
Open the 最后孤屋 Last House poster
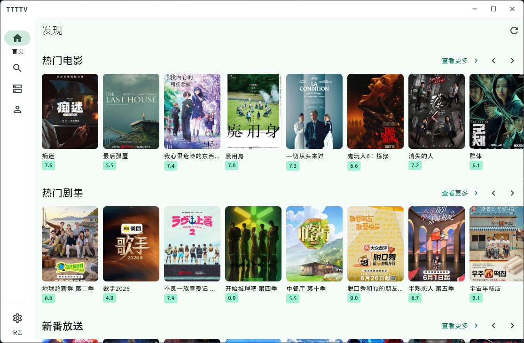131,111
